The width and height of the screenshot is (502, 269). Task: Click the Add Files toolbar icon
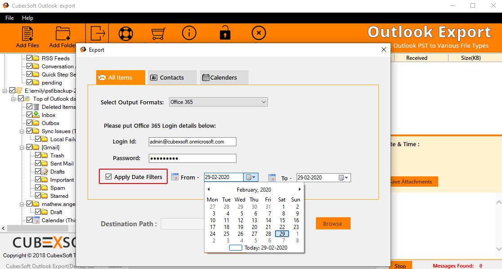point(27,34)
